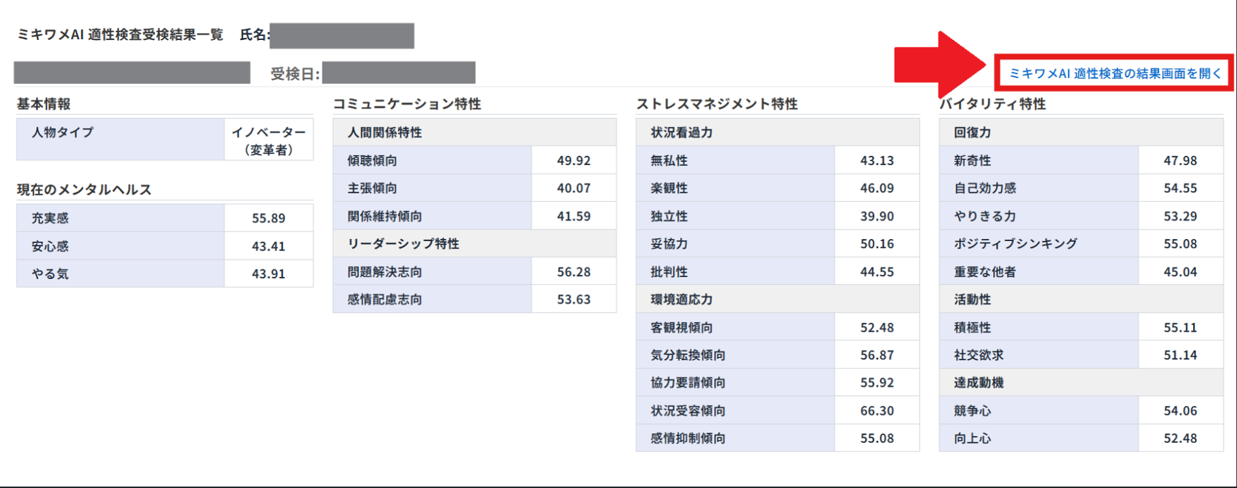This screenshot has width=1237, height=488.
Task: Click the 人物タイプ row label
Action: 63,132
